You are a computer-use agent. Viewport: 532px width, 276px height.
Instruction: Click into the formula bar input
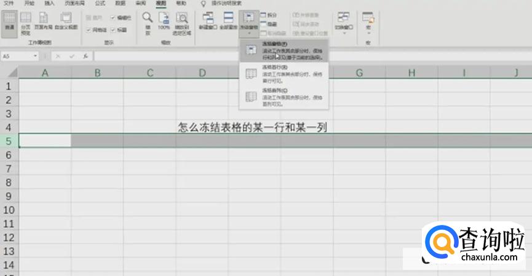pos(312,57)
